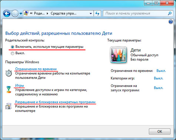Click the 'Без пароля' text
This screenshot has height=140, width=176.
(139, 60)
